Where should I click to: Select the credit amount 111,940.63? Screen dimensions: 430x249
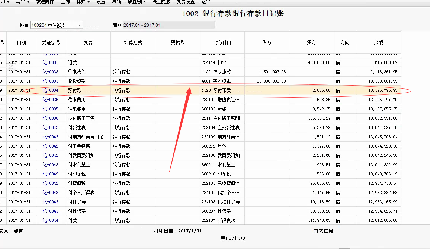pos(312,220)
